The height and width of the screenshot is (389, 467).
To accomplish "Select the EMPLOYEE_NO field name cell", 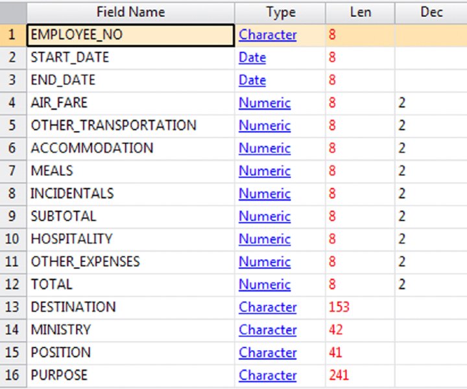I will tap(130, 35).
